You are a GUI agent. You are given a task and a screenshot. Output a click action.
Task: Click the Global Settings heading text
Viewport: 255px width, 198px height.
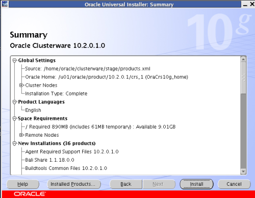[x=37, y=60]
